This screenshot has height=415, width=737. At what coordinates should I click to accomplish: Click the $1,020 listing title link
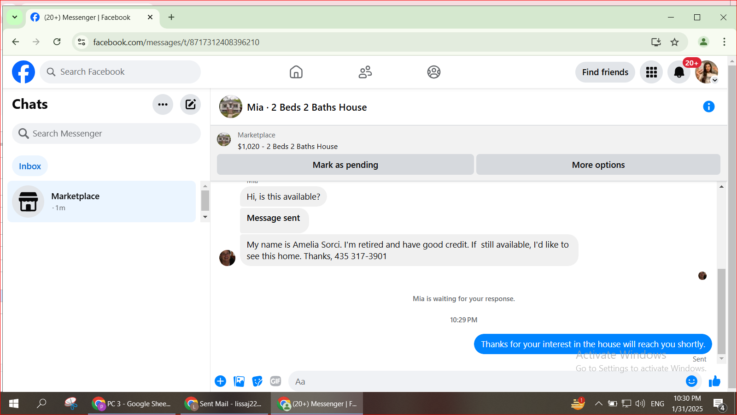click(288, 147)
